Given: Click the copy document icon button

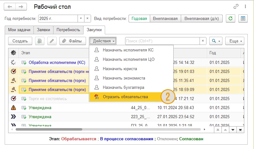Looking at the screenshot, I should point(40,41).
